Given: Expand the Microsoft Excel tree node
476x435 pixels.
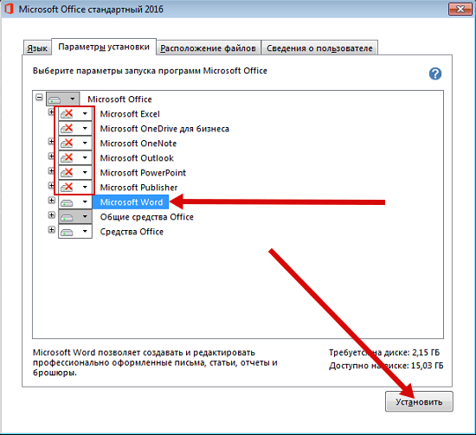Looking at the screenshot, I should click(x=51, y=112).
